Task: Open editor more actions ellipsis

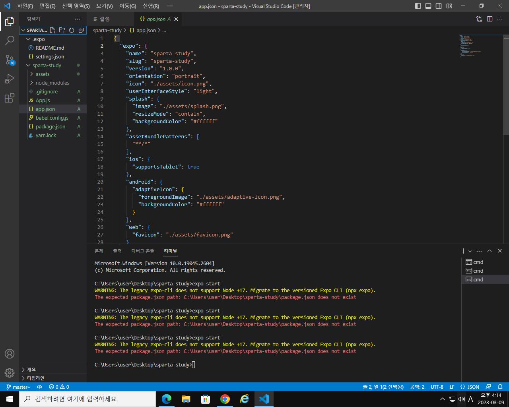Action: 500,19
